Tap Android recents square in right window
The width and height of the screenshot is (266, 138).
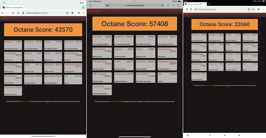tap(239, 135)
